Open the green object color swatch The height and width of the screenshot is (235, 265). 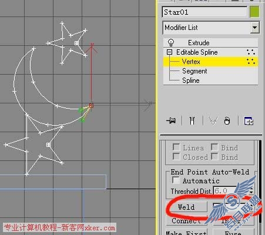254,12
